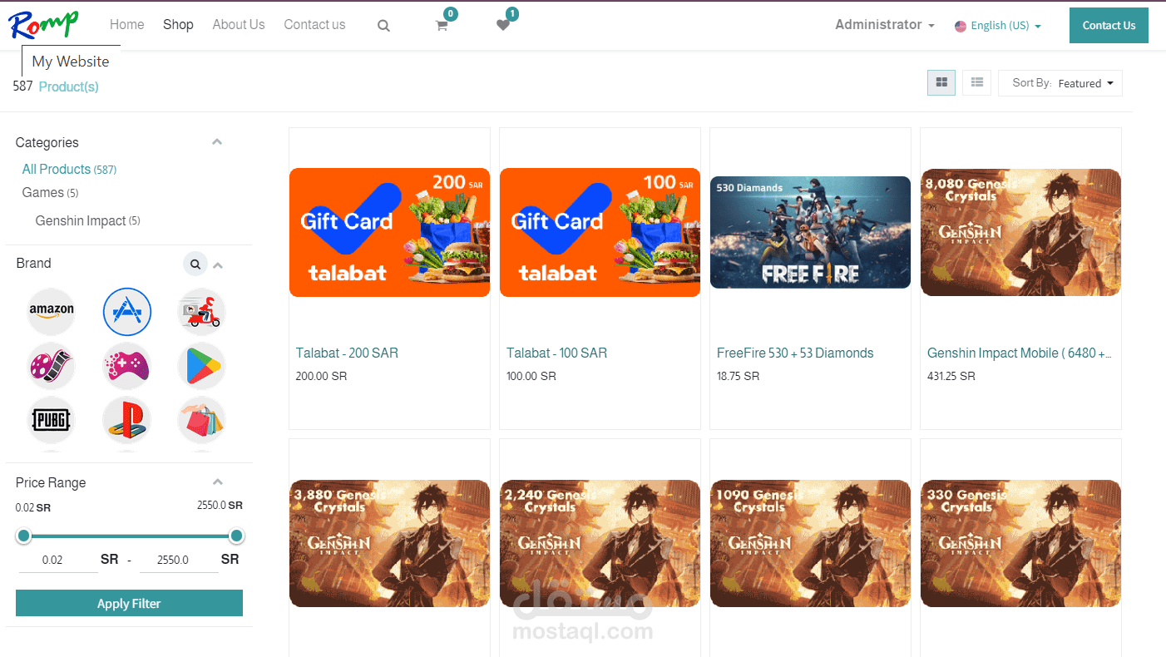Screen dimensions: 1166x657
Task: Open Talabat 100 SAR gift card image
Action: click(x=600, y=232)
